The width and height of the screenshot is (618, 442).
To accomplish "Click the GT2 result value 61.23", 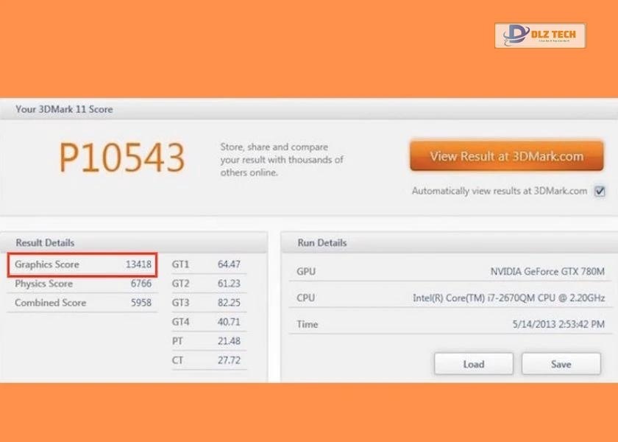I will (x=229, y=284).
